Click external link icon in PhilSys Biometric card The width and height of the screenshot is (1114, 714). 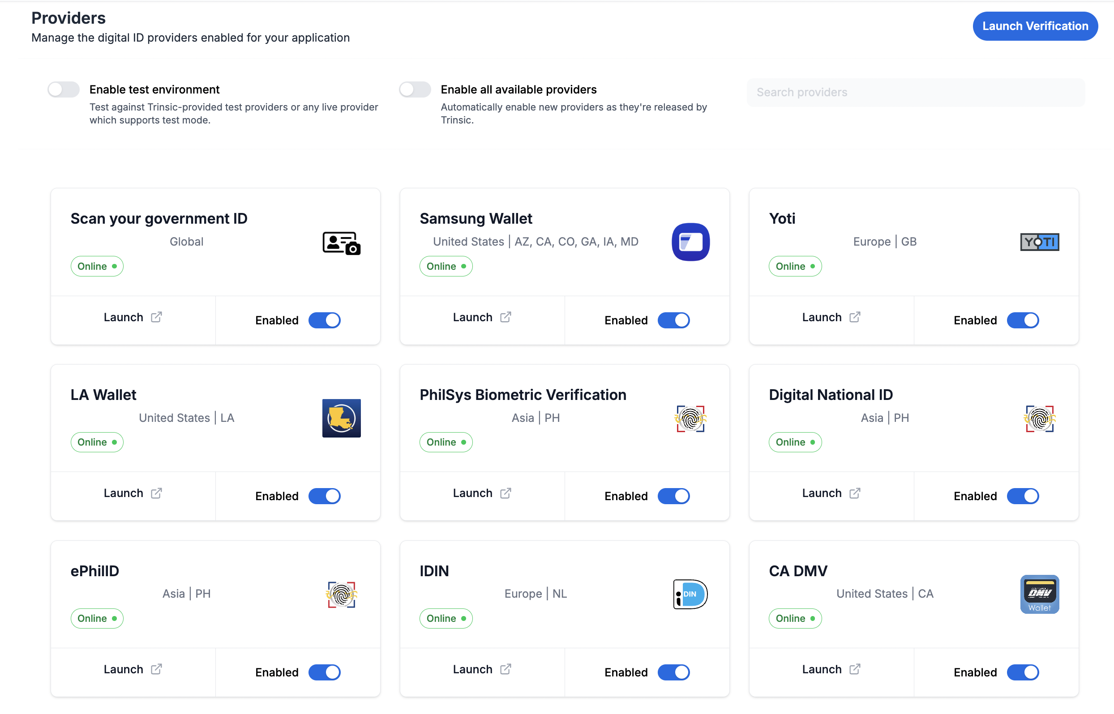point(506,493)
